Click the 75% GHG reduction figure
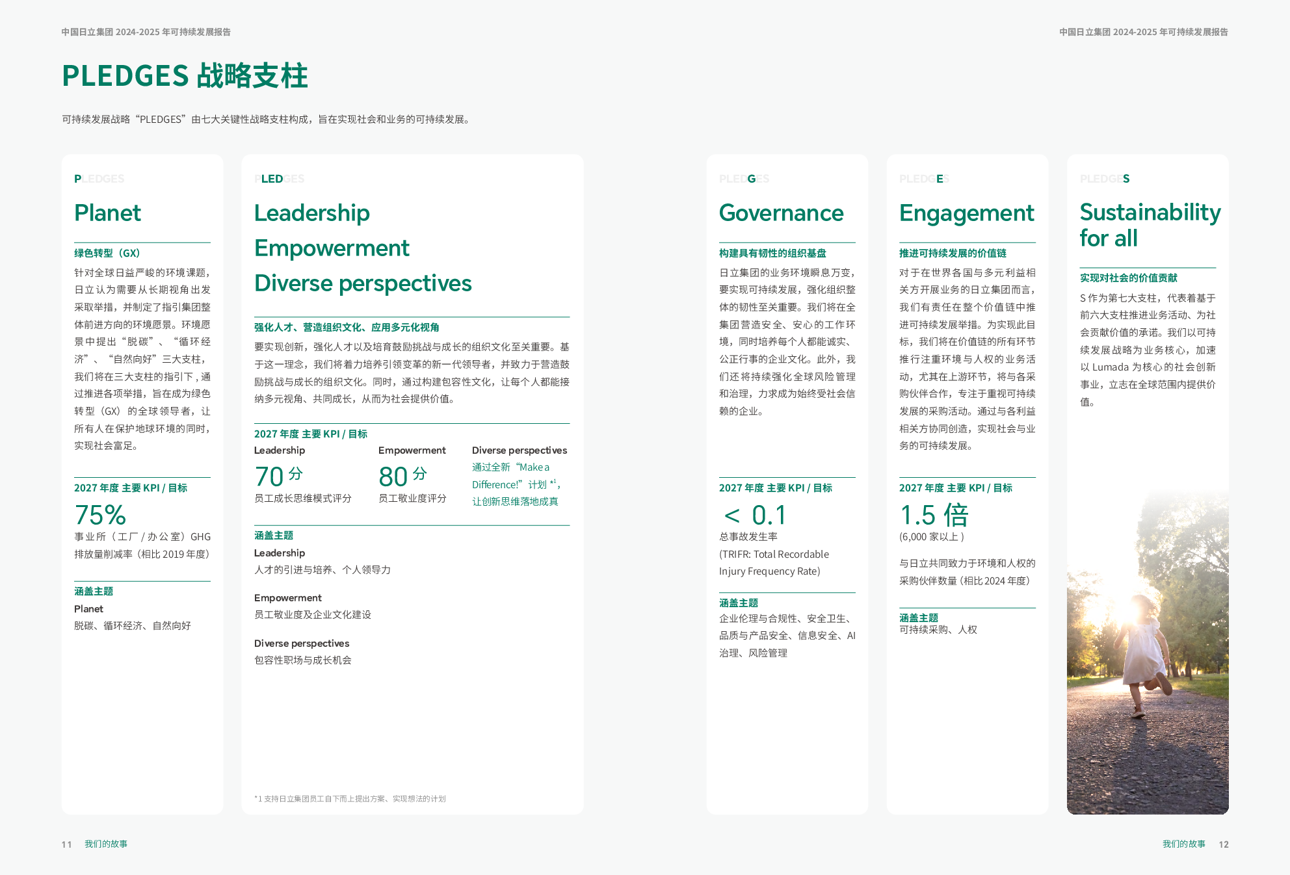 100,515
